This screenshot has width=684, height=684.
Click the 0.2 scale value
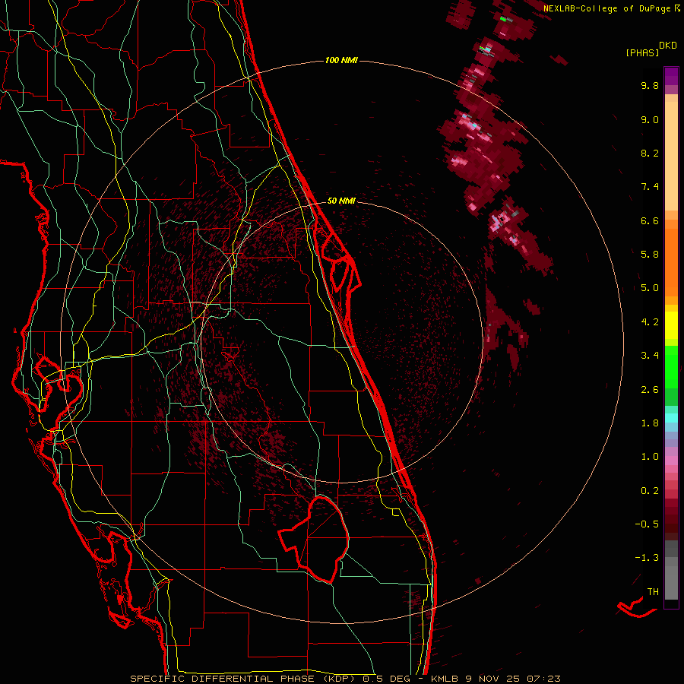pyautogui.click(x=650, y=491)
